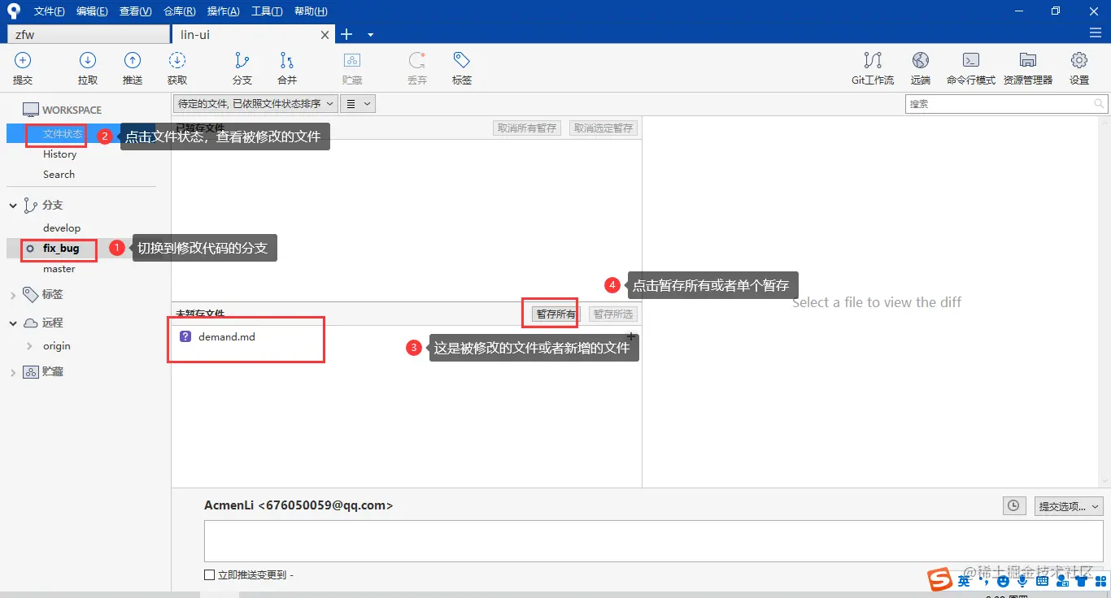Click the 暂存所有 stage all button
Viewport: 1111px width, 598px height.
[555, 314]
